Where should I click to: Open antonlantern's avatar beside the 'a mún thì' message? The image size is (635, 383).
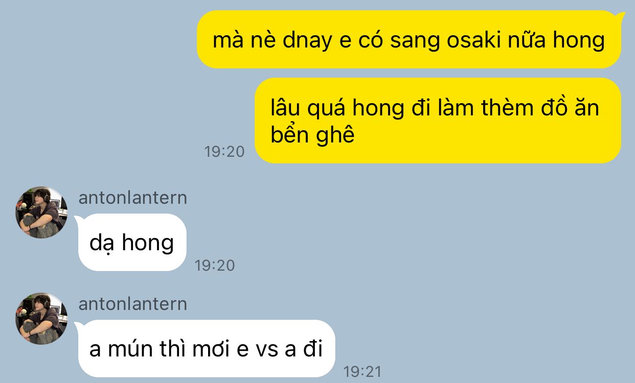pos(41,319)
